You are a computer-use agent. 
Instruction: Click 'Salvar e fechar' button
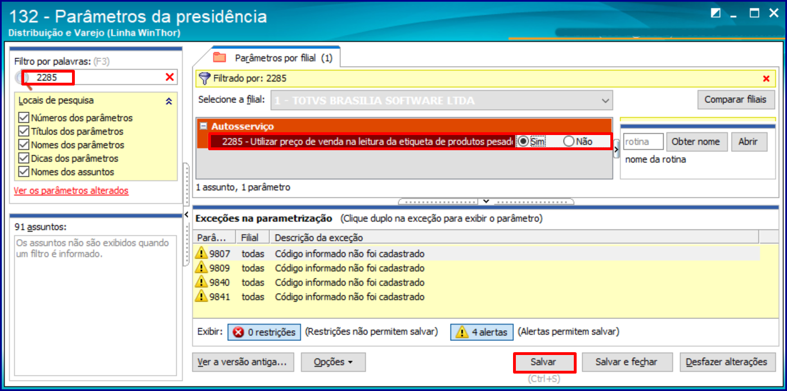coord(626,362)
